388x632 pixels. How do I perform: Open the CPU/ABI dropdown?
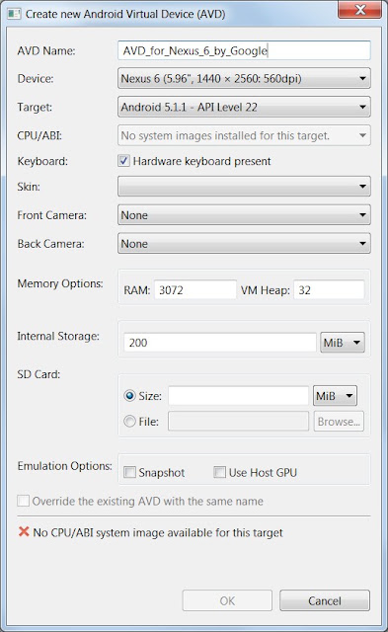click(244, 135)
